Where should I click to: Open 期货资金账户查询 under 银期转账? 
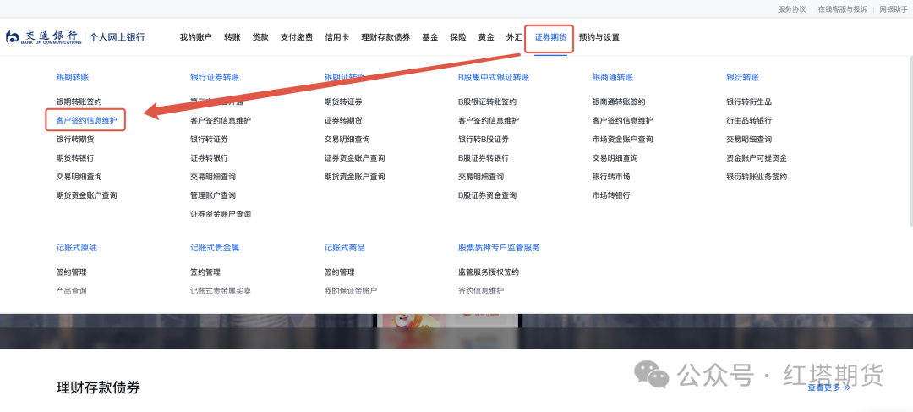pos(87,195)
